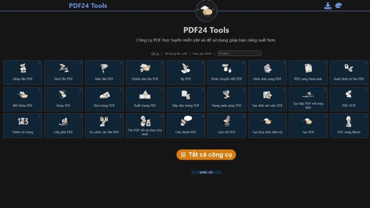Screen dimensions: 370x208
Task: Open the Làm tối PDF tool
Action: 227,126
